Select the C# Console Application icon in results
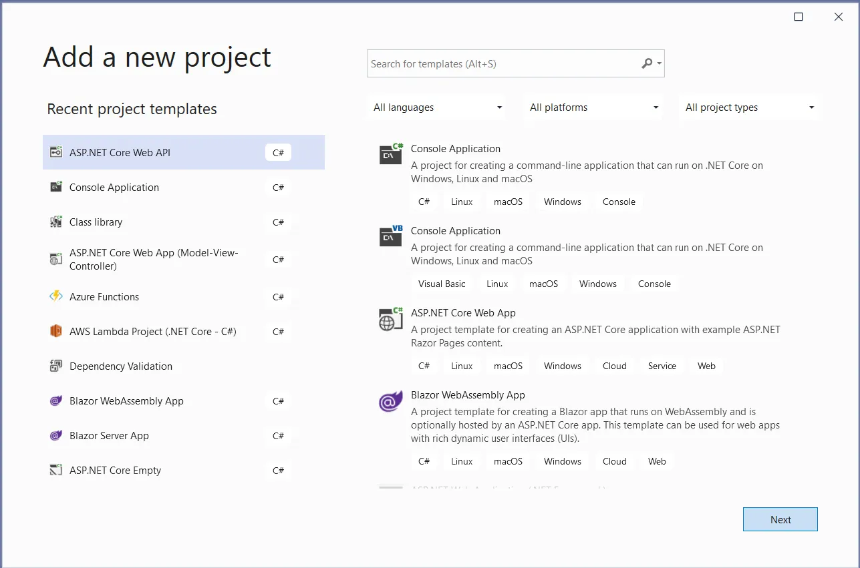This screenshot has height=568, width=860. (390, 154)
